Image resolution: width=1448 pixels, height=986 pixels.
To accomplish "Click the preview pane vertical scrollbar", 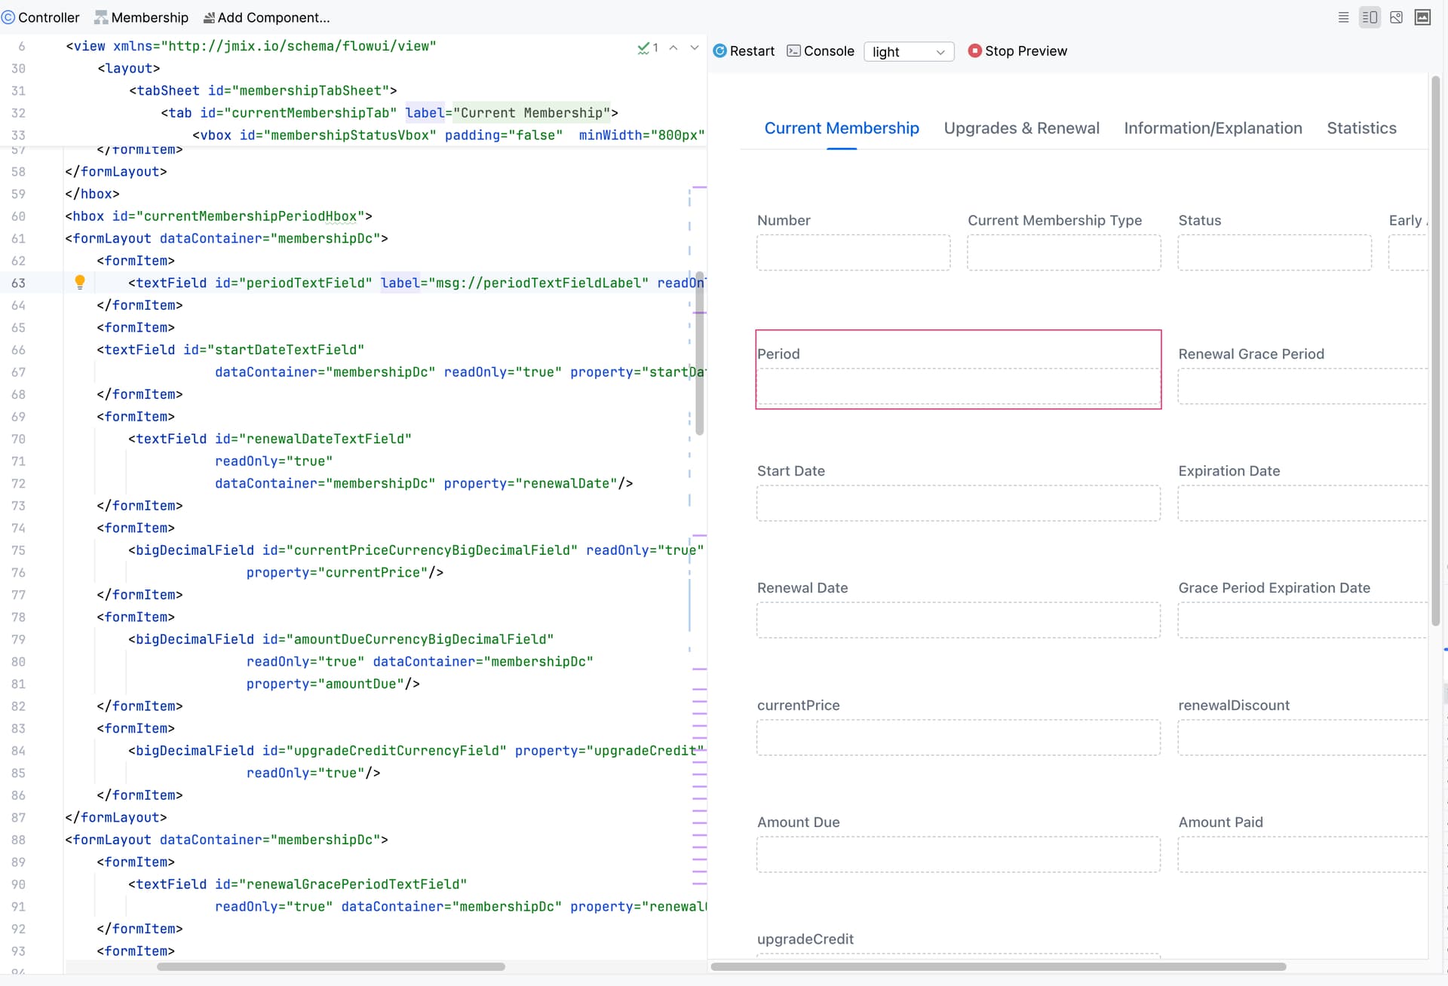I will pyautogui.click(x=1435, y=351).
